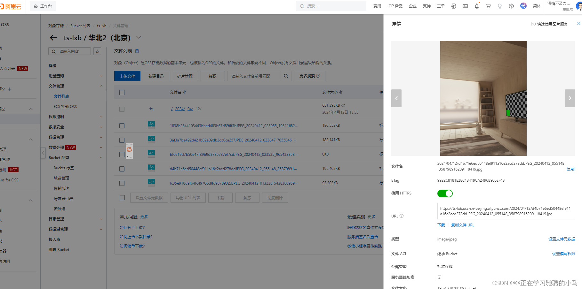Check the box for file bf6e19d7b50e47f8
Viewport: 582px width, 289px height.
click(122, 155)
